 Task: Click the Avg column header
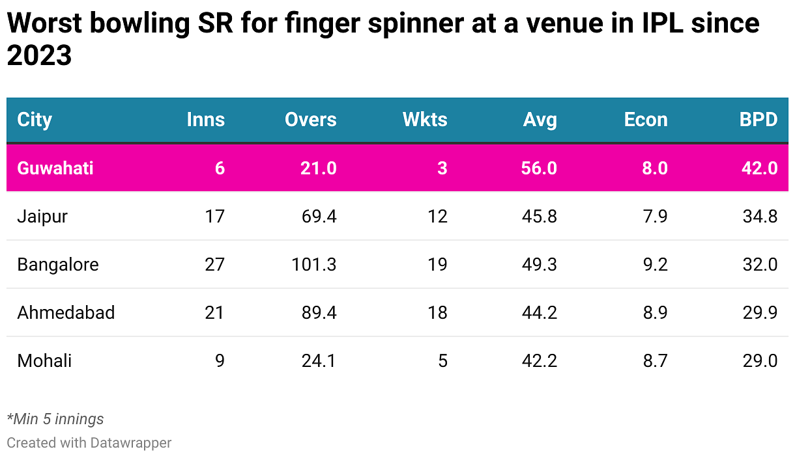540,120
